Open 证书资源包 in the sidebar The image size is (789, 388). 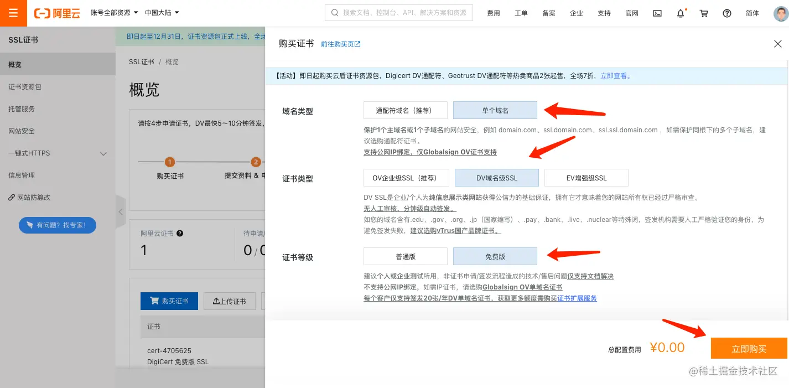pyautogui.click(x=58, y=87)
